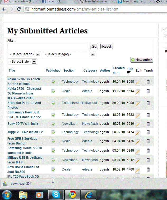Toggle published icon for Sony 3D TV's article
Screen dimensions: 167x200
click(x=53, y=124)
